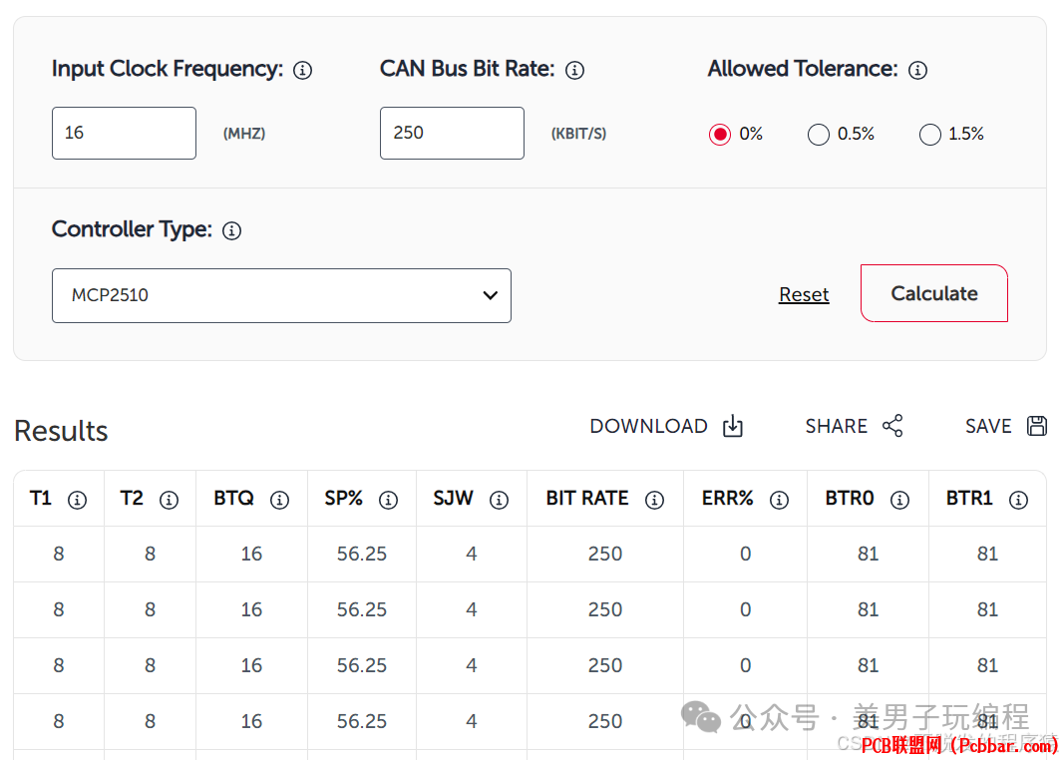Select the 0% tolerance radio button
1063x760 pixels.
coord(720,135)
